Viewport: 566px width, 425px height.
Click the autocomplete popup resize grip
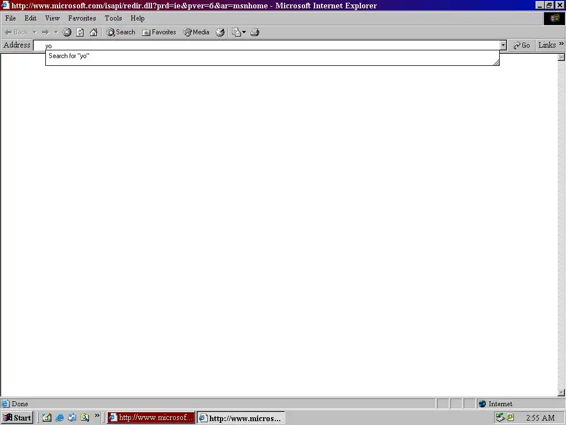tap(496, 62)
